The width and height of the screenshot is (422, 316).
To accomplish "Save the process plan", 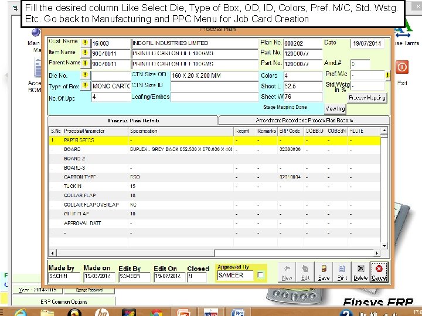I will point(324,272).
